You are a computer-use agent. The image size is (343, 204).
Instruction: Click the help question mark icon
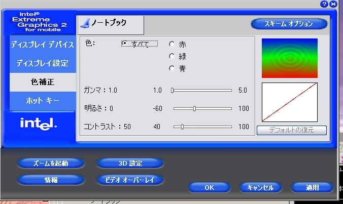click(x=324, y=4)
